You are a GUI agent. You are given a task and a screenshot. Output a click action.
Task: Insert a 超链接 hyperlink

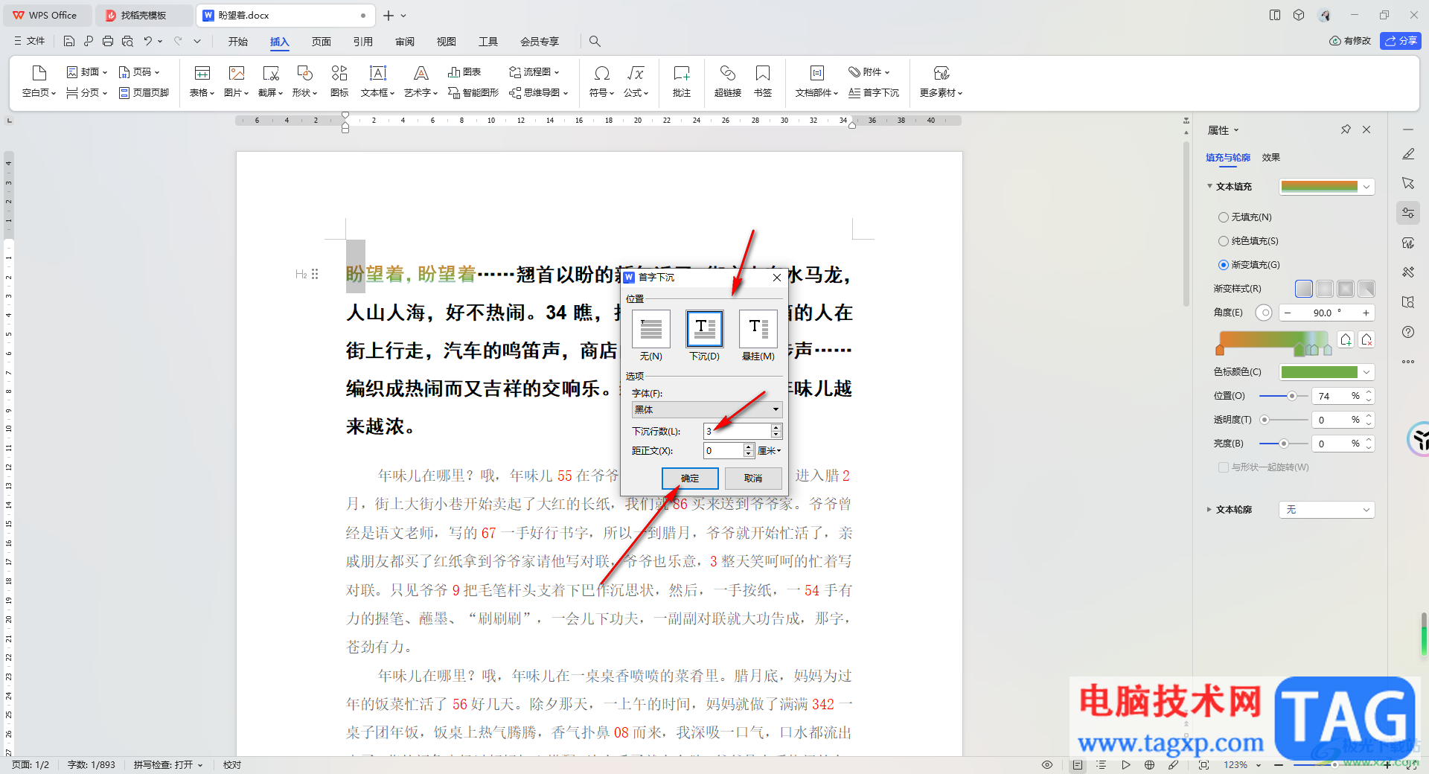point(727,81)
